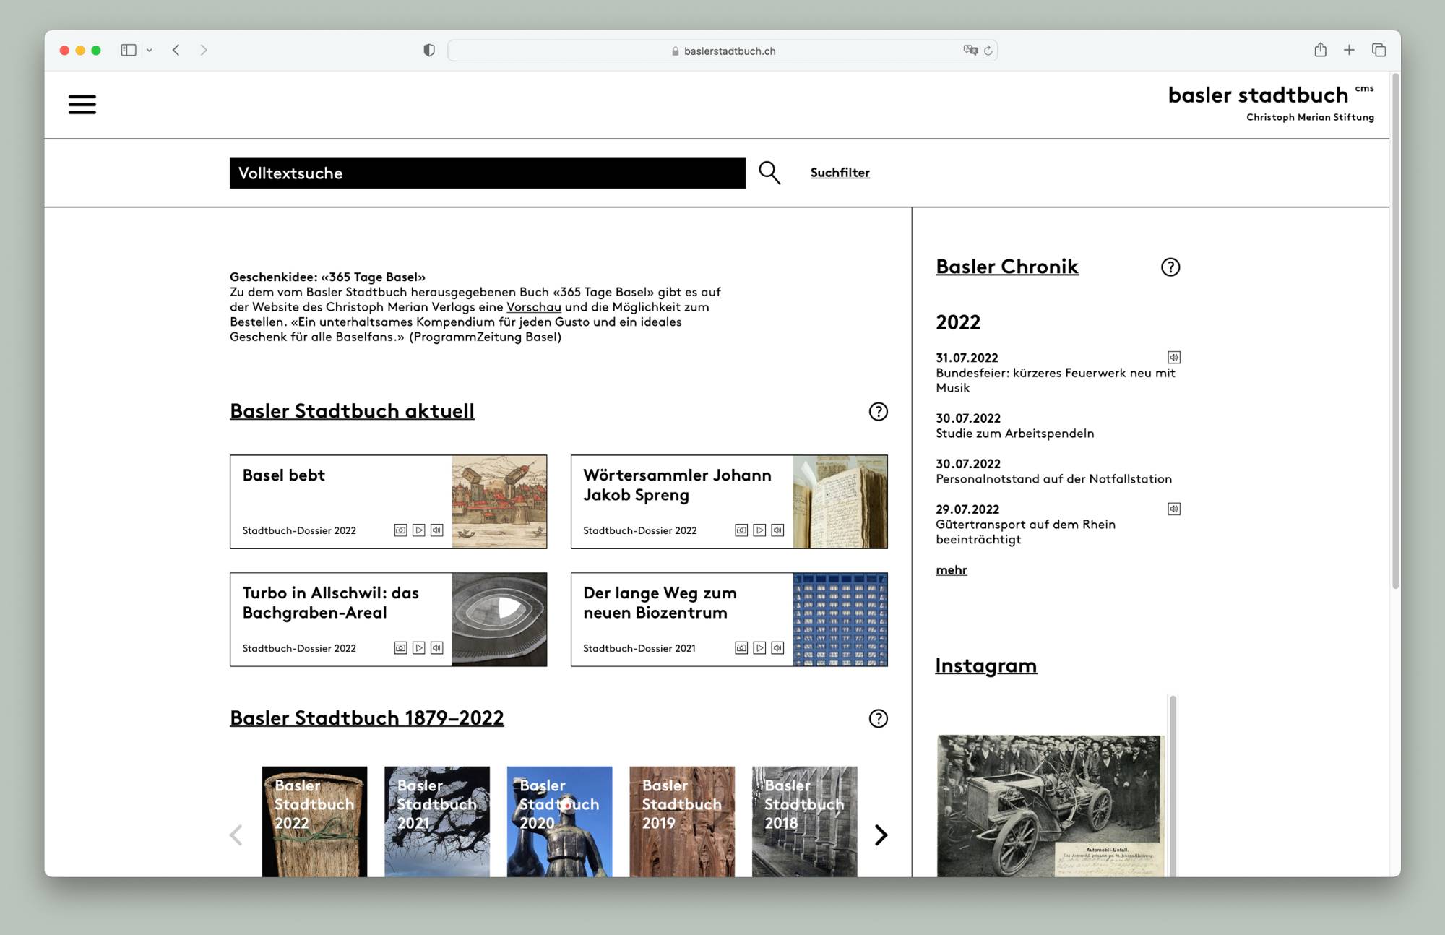The image size is (1445, 935).
Task: Select Basler Stadtbuch 2022 cover
Action: coord(314,822)
